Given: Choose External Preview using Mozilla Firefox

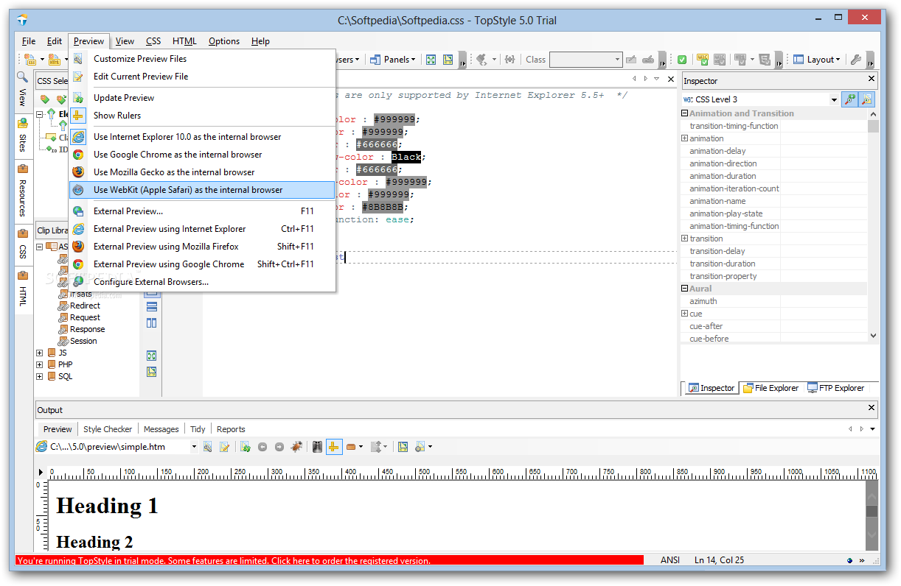Looking at the screenshot, I should 202,247.
